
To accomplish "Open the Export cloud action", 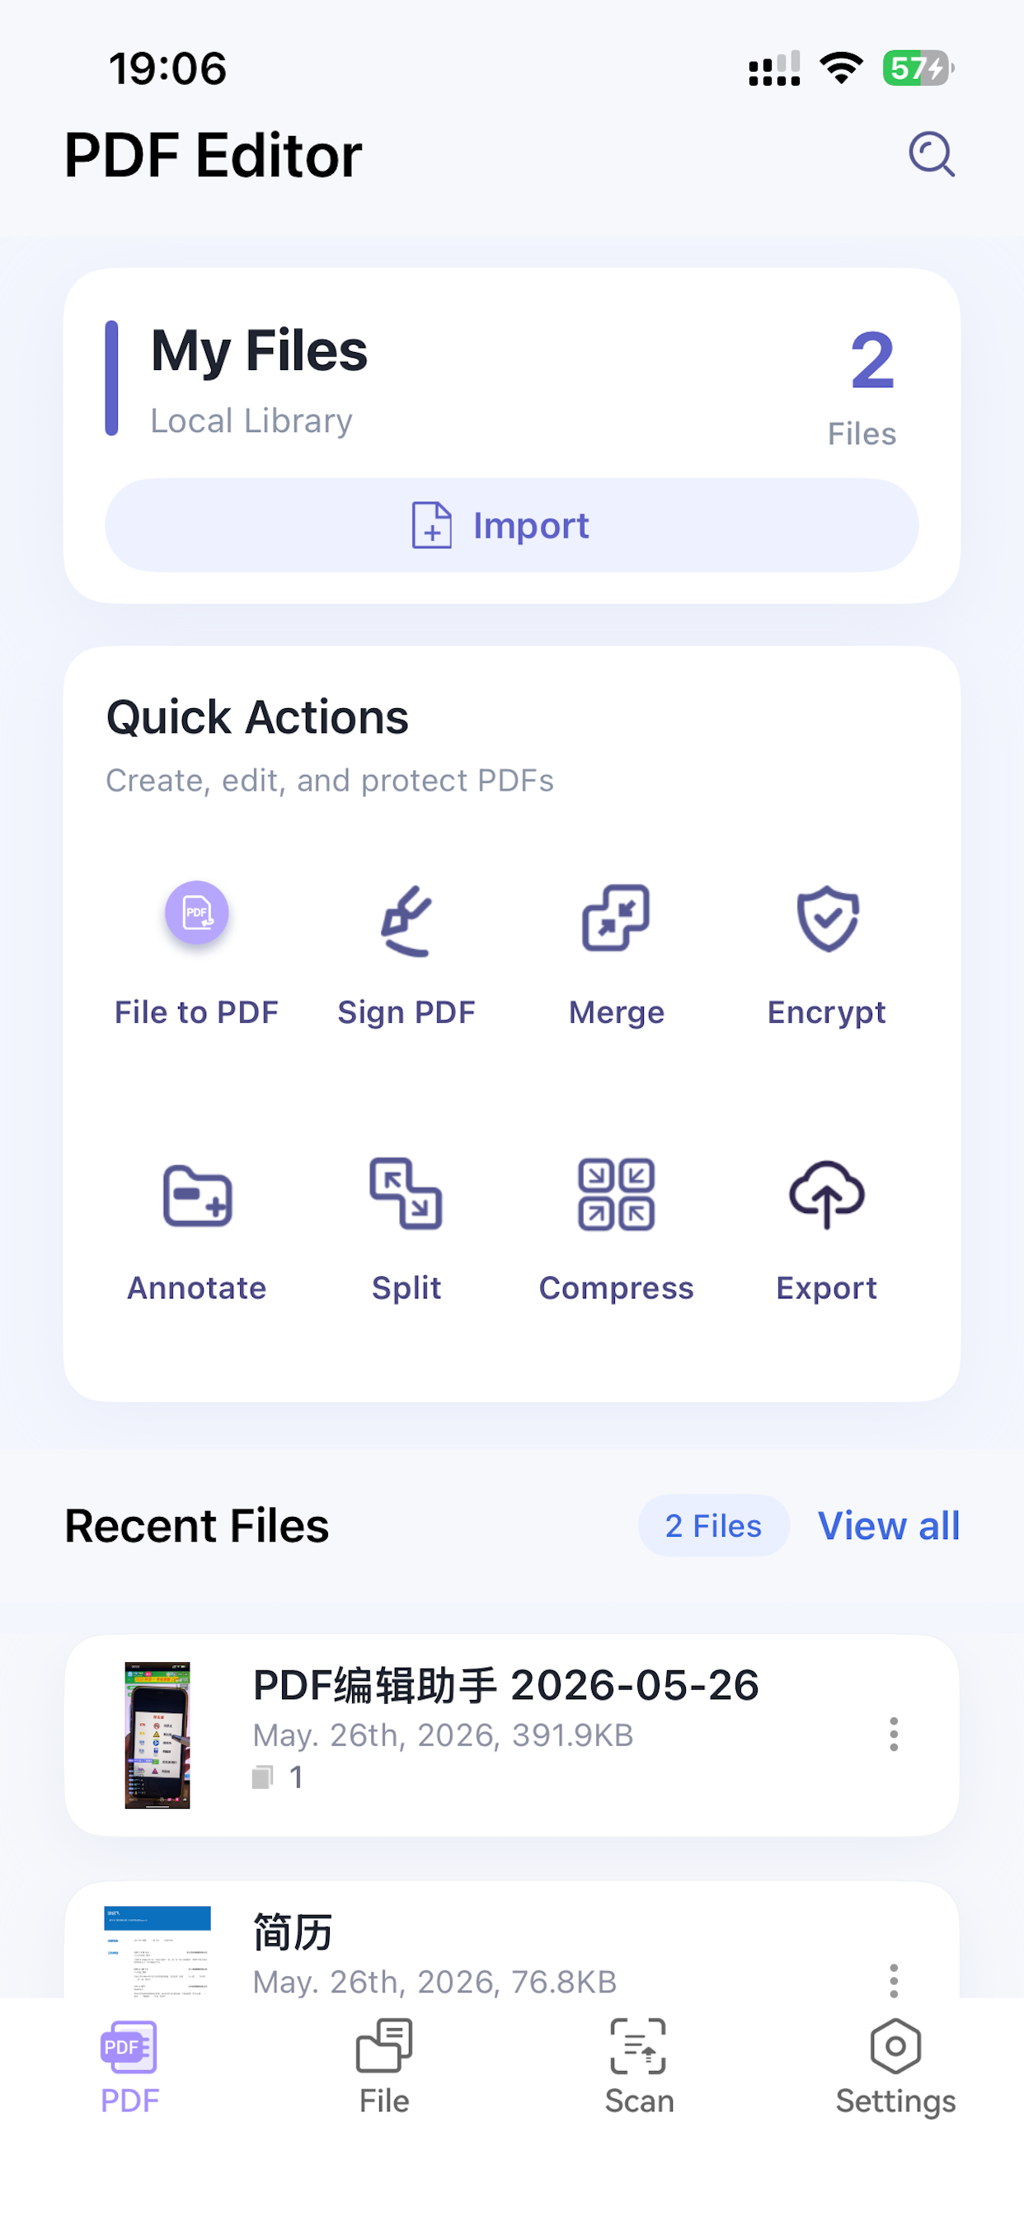I will coord(827,1230).
